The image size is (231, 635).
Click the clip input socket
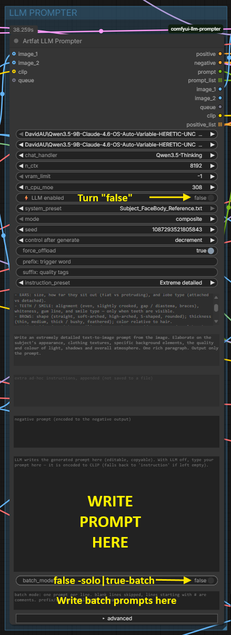(x=14, y=72)
